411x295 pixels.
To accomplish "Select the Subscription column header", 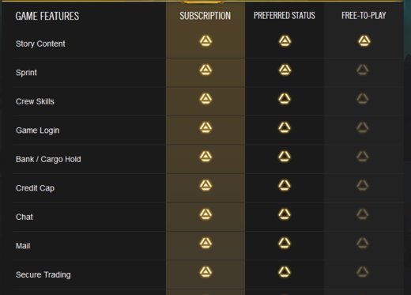I will click(205, 16).
